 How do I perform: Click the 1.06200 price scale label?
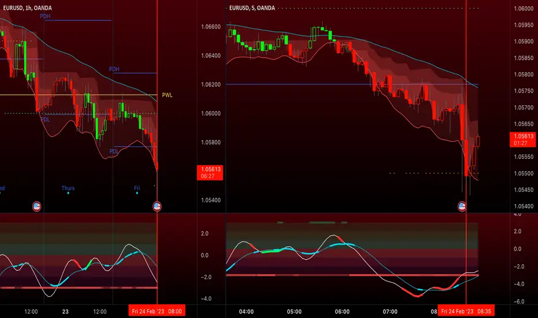pyautogui.click(x=211, y=84)
